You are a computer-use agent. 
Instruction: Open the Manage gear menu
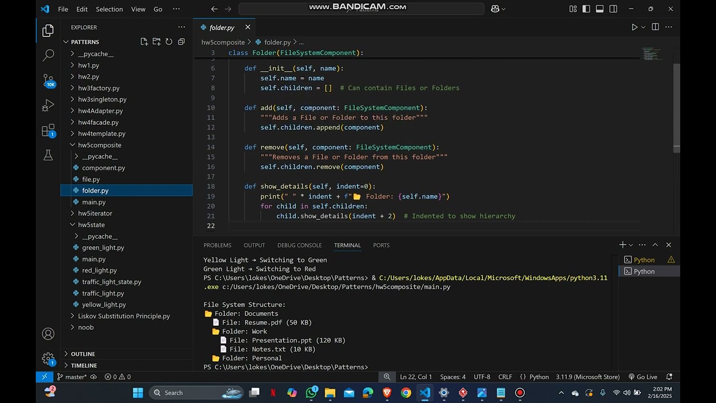pos(48,359)
